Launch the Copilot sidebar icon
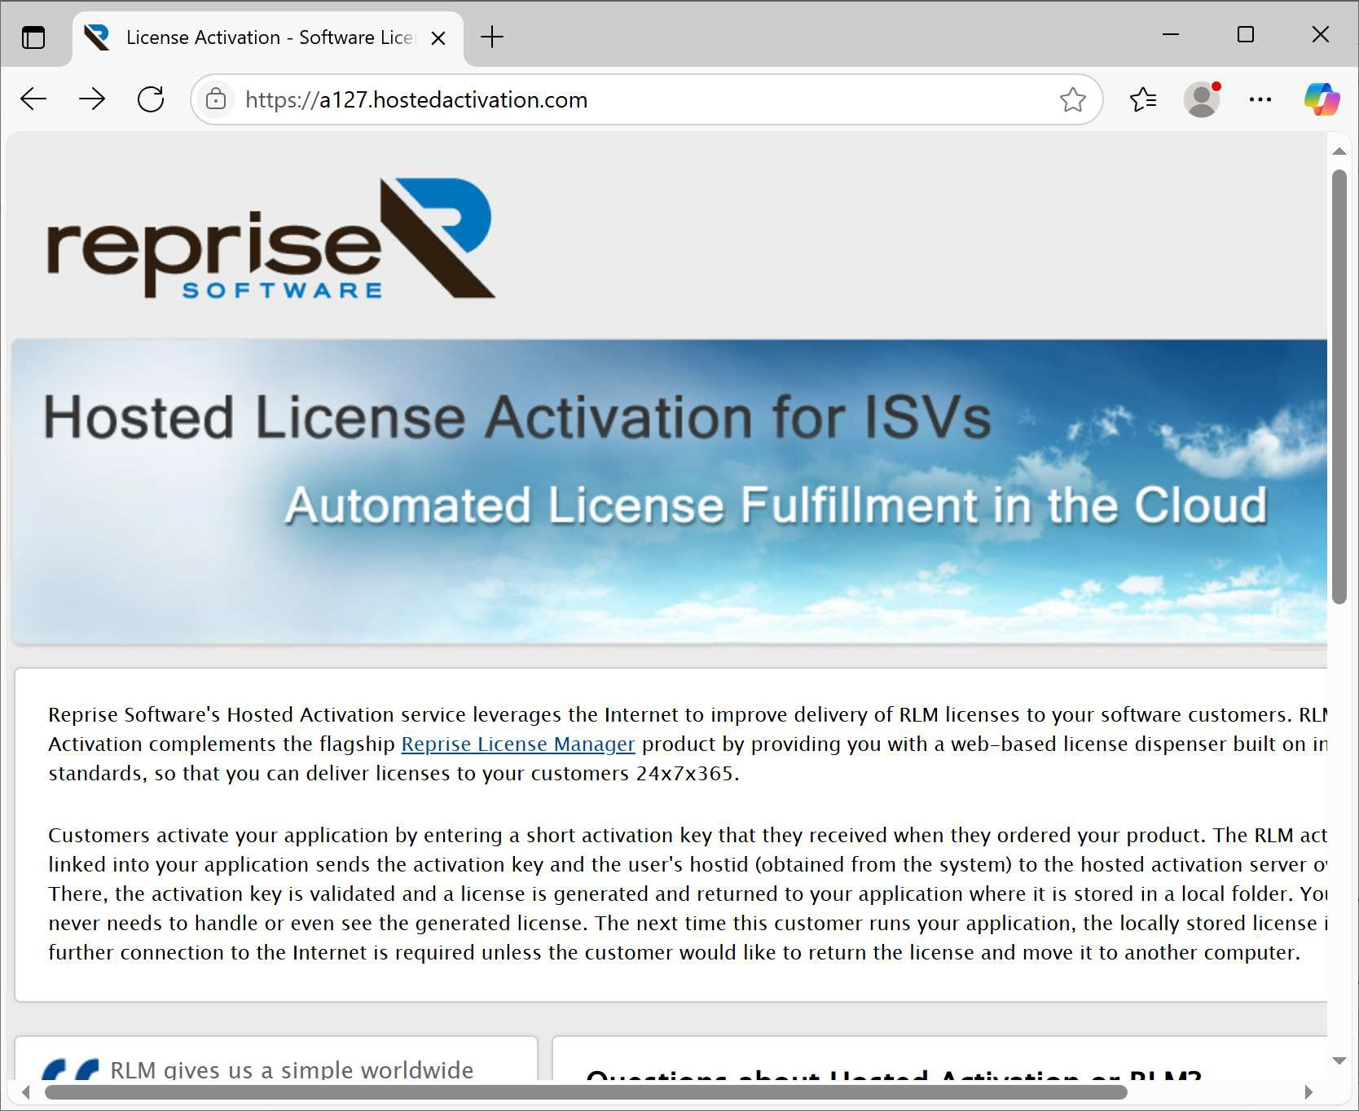 [x=1321, y=99]
